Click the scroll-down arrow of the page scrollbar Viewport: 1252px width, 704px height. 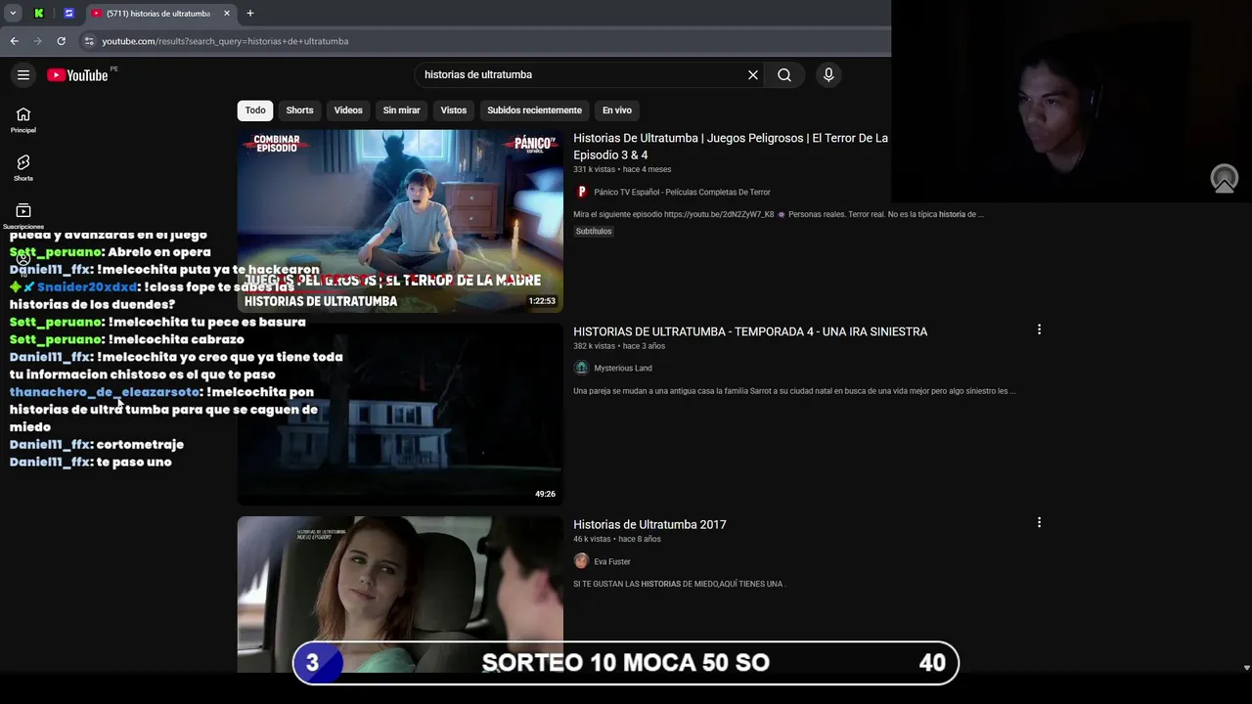pyautogui.click(x=1246, y=668)
